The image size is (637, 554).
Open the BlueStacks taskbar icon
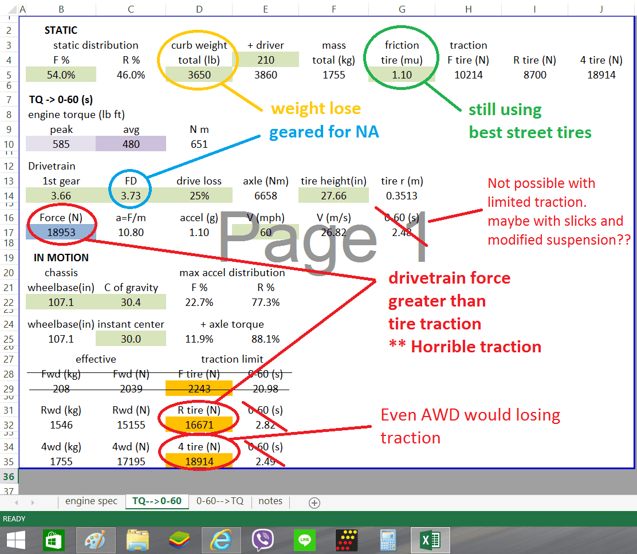[179, 540]
